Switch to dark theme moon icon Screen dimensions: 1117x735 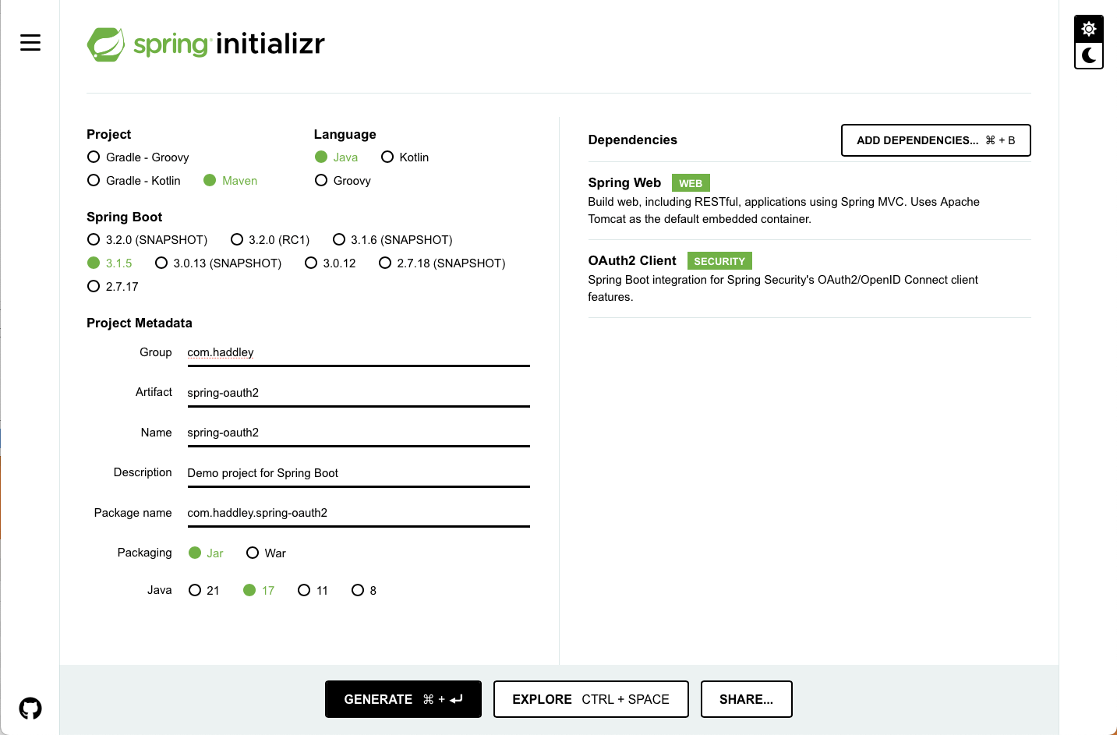pos(1089,55)
